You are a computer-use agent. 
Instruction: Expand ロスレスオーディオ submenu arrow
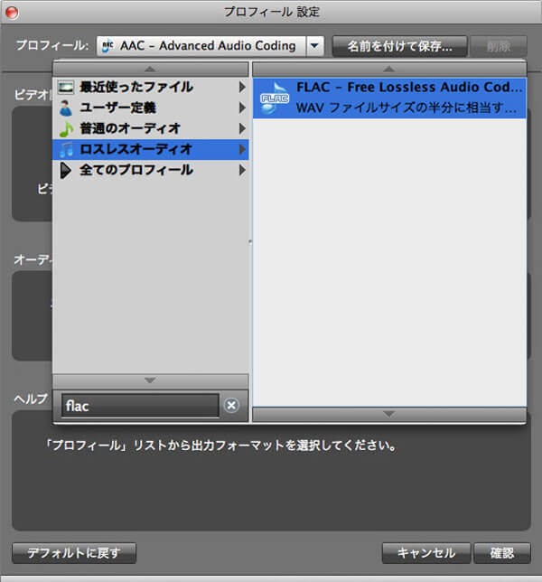point(242,150)
